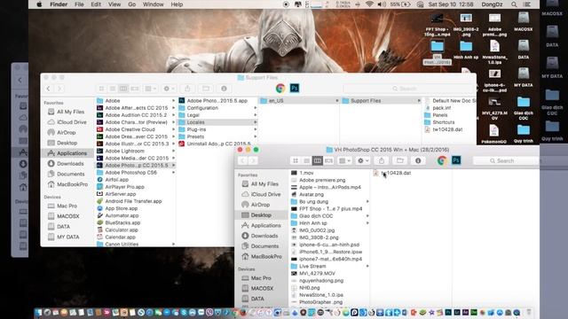The width and height of the screenshot is (568, 319).
Task: Open Arrange dropdown in front Finder window
Action: 344,160
